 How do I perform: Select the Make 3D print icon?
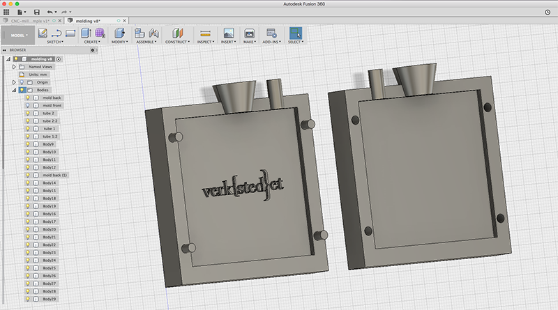(249, 33)
